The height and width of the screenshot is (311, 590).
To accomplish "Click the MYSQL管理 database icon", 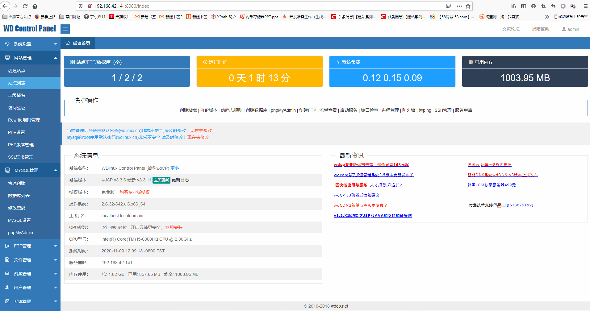I will [8, 170].
